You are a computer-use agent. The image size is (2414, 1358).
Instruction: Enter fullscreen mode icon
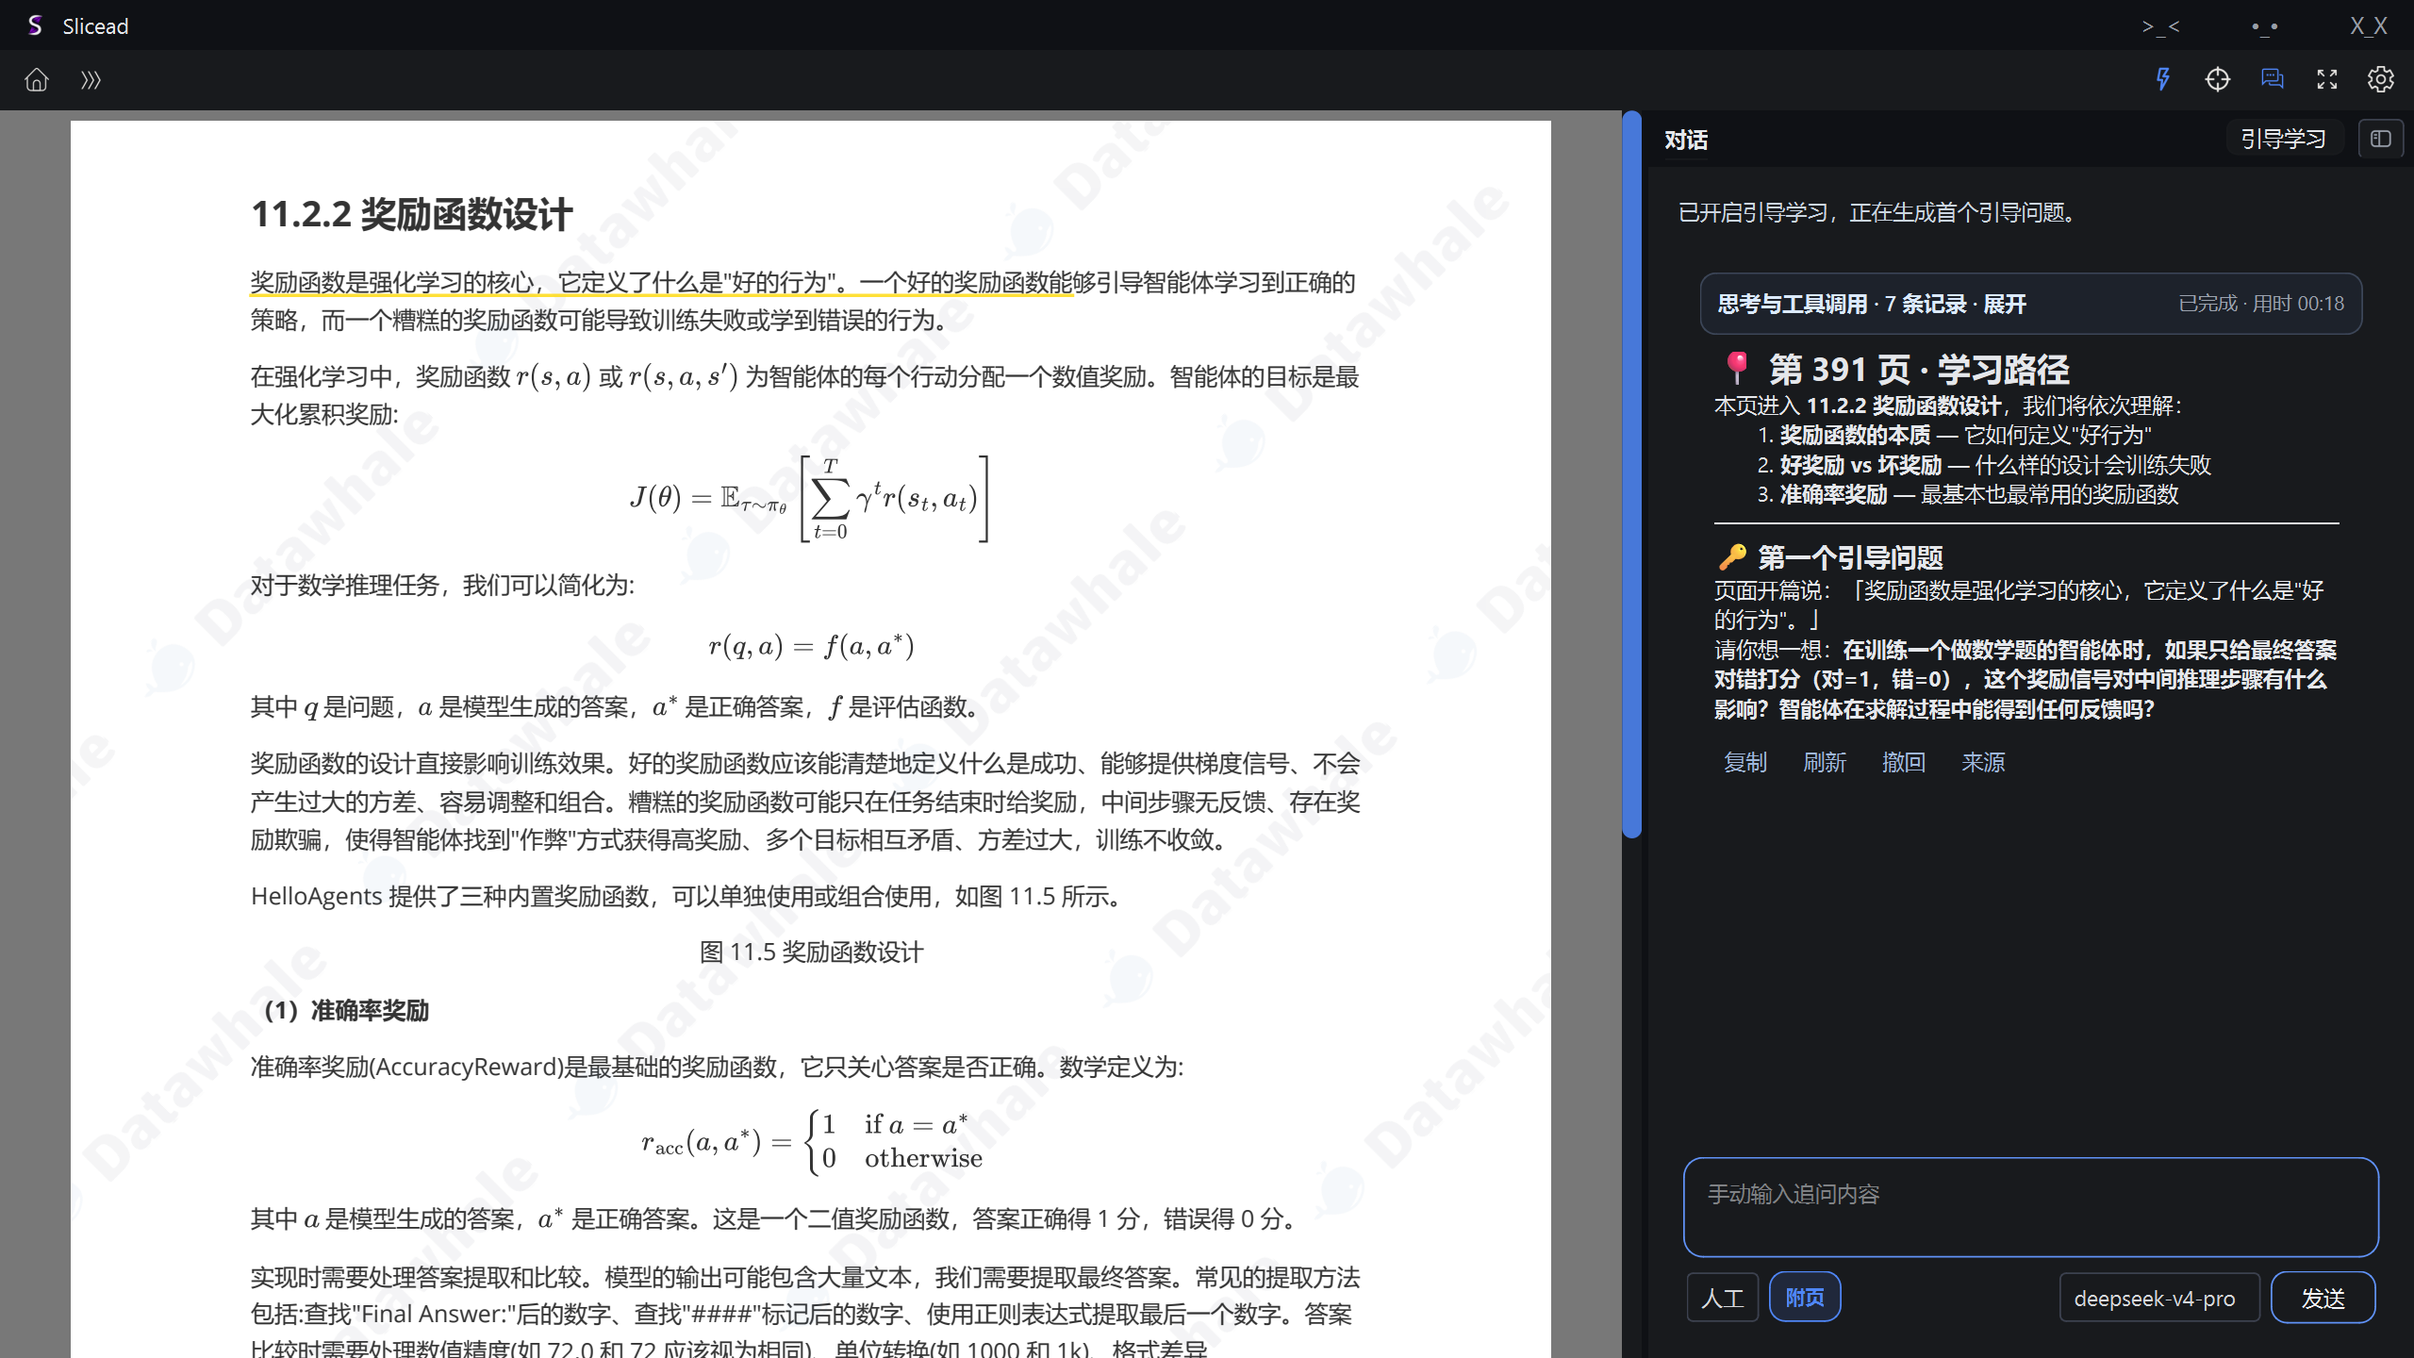[2327, 79]
